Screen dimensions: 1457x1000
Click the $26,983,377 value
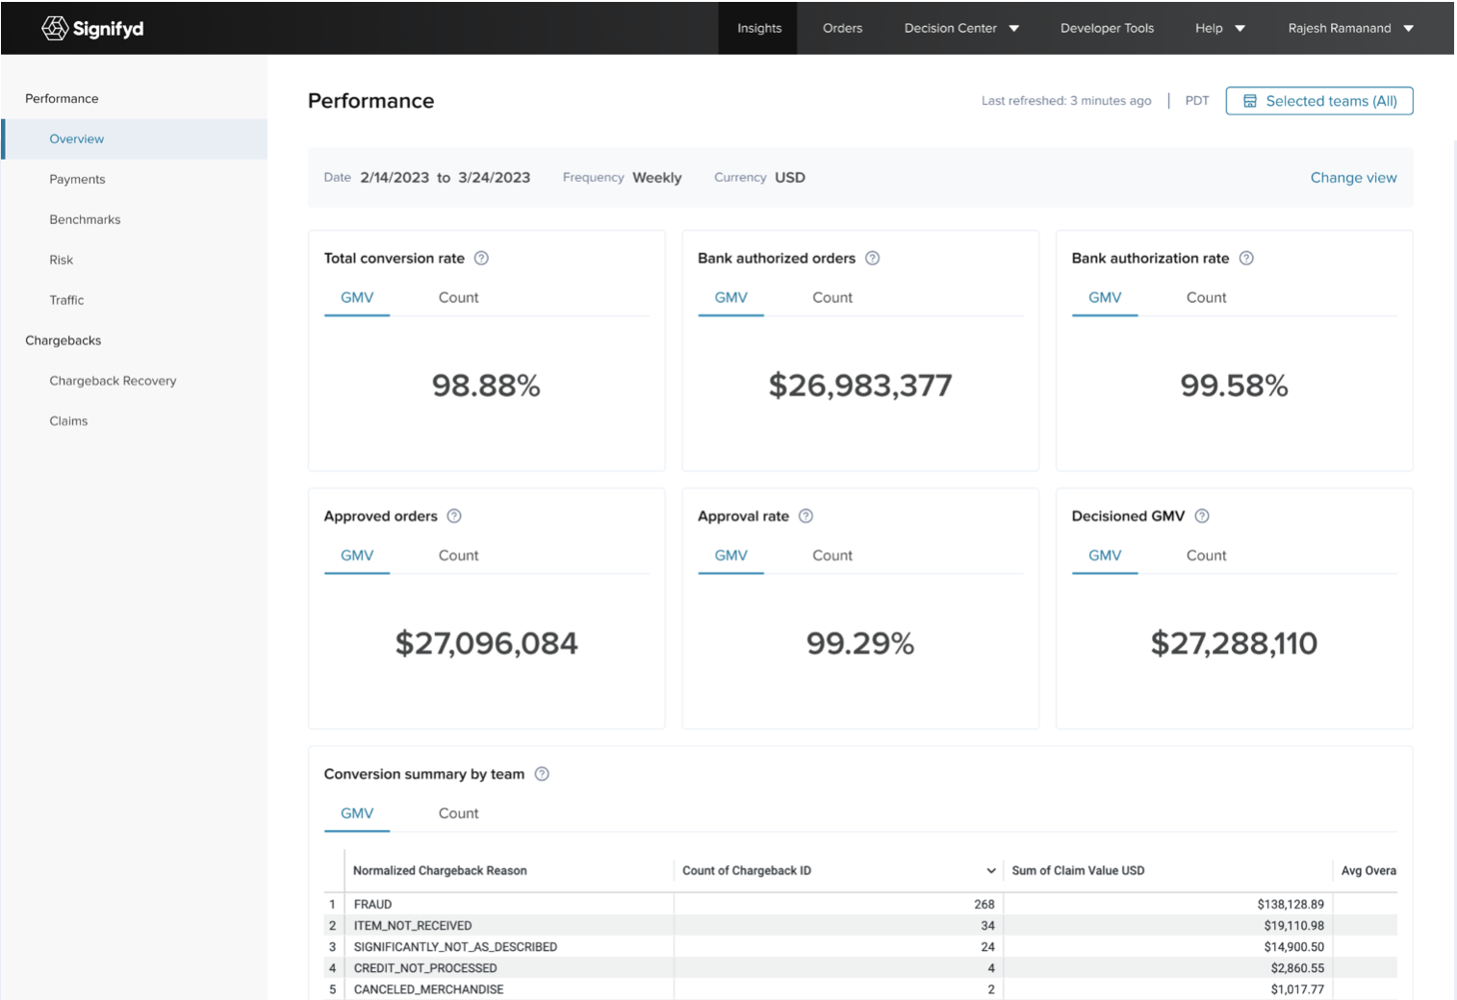point(860,386)
